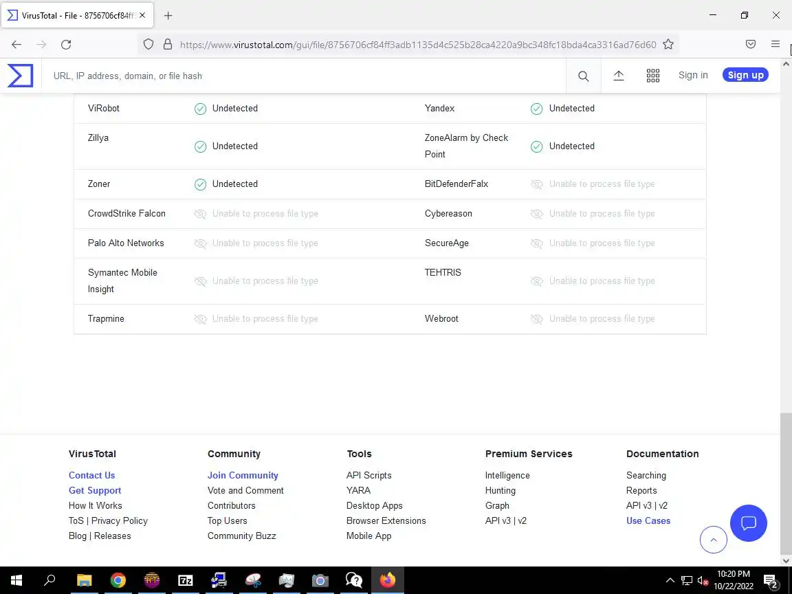
Task: Click the taskbar search icon
Action: pyautogui.click(x=49, y=580)
